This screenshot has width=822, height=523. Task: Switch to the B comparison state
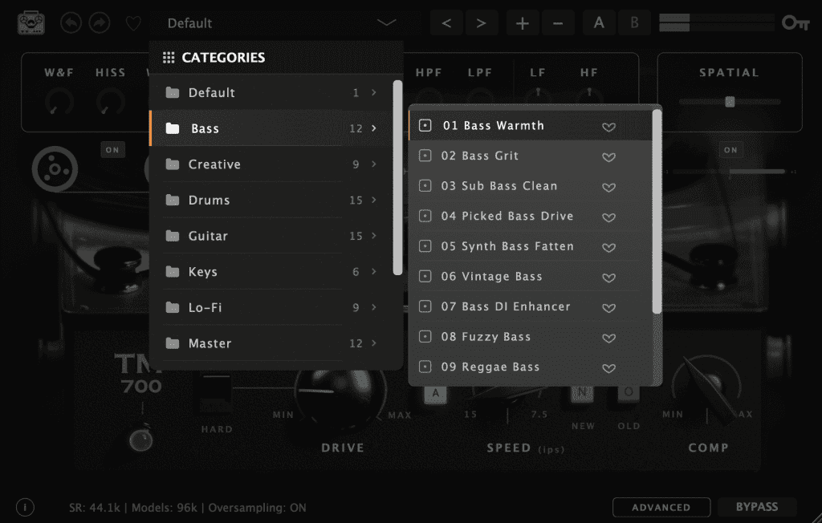pyautogui.click(x=634, y=22)
